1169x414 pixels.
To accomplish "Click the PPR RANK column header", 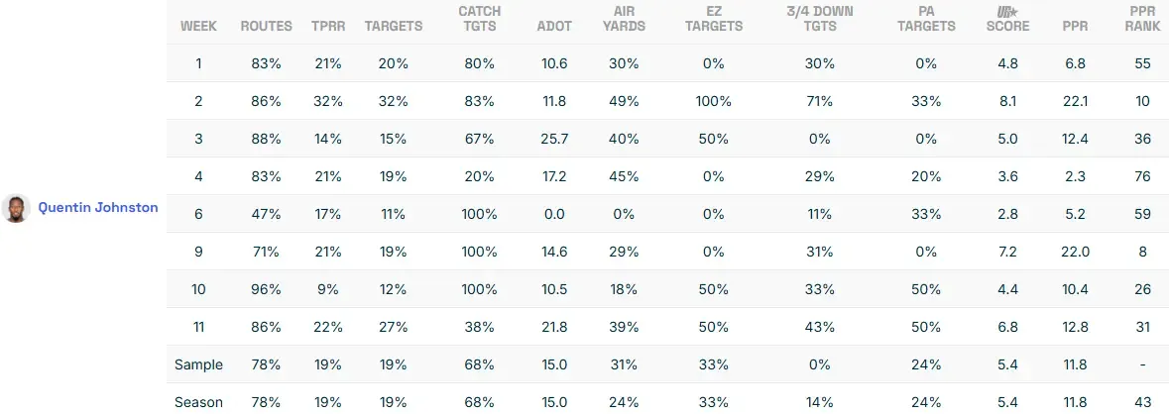I will click(x=1142, y=19).
